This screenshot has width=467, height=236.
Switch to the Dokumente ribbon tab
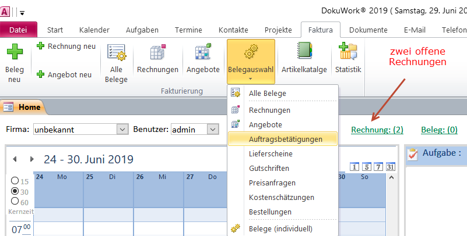point(367,30)
